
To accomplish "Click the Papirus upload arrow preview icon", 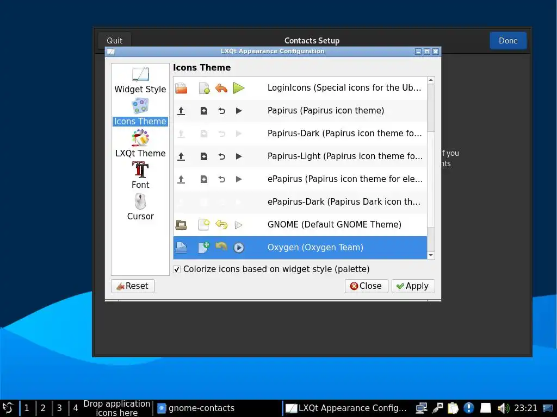I will point(181,111).
